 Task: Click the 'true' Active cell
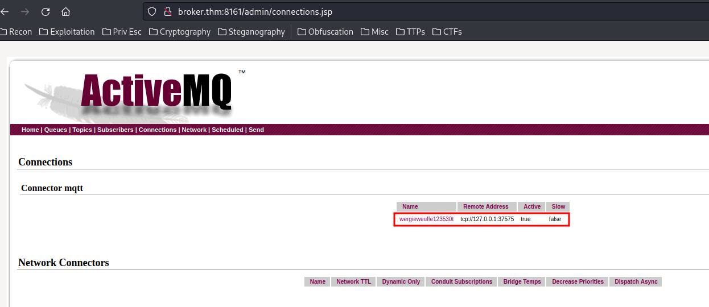tap(525, 219)
